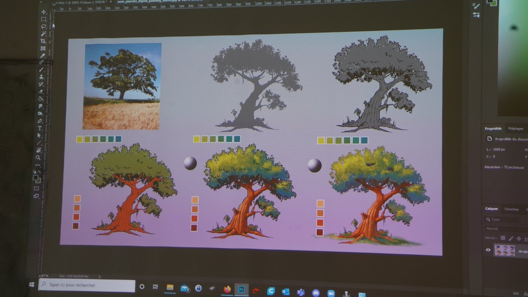Open the Normal blend mode dropdown
Screen dimensions: 528x297
506,229
